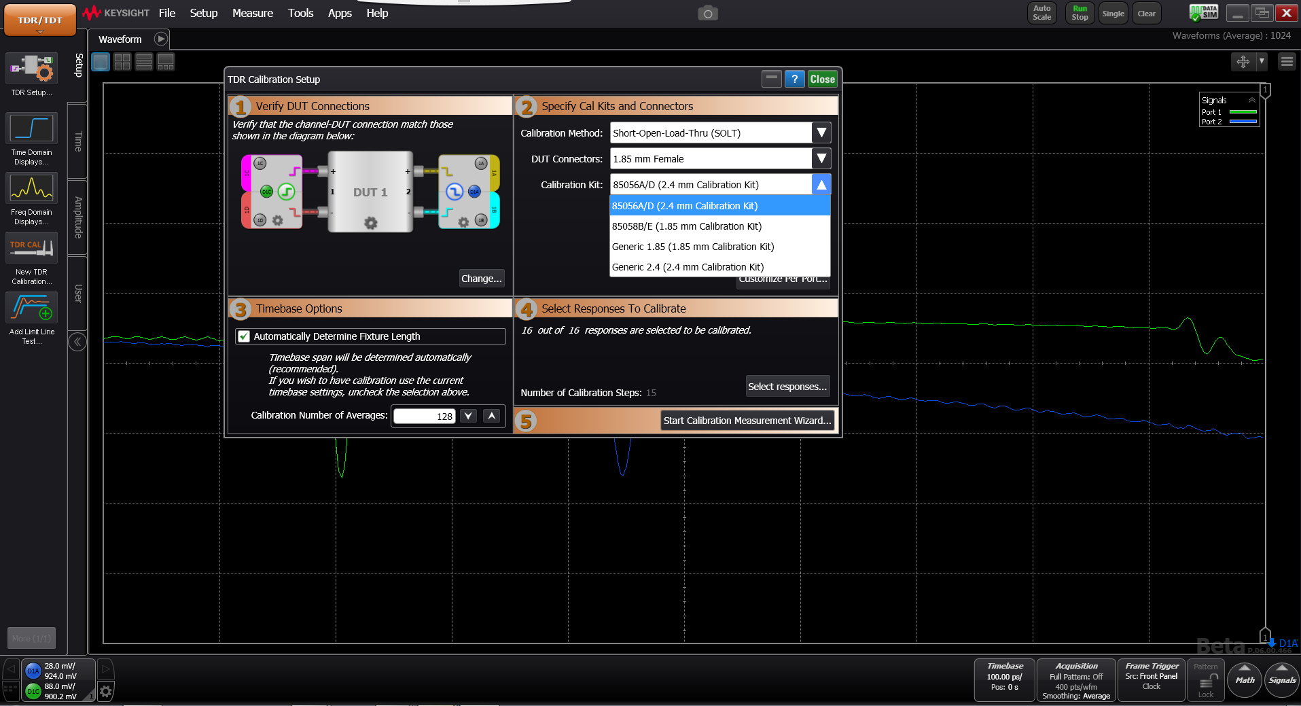Open the Measure menu

click(x=252, y=13)
